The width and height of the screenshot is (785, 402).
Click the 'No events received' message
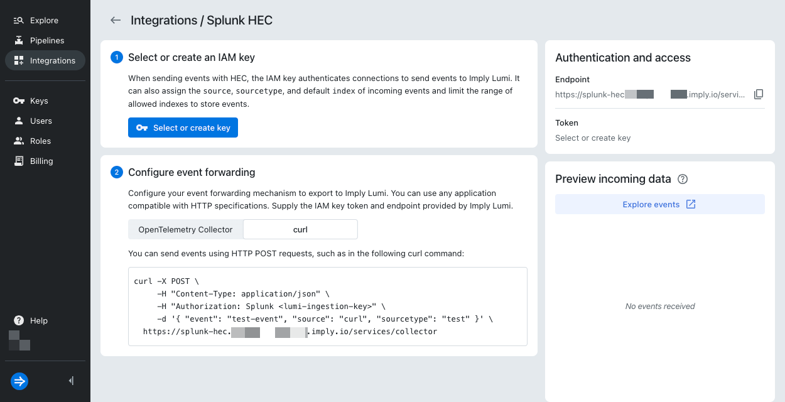point(660,307)
